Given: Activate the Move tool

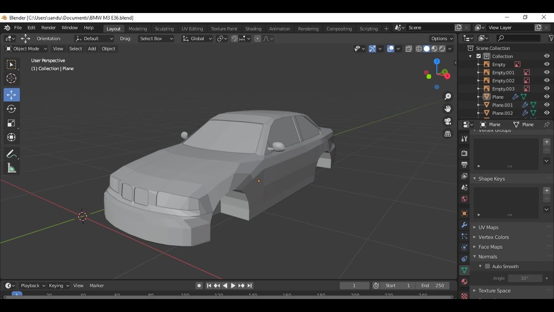Looking at the screenshot, I should pyautogui.click(x=11, y=94).
